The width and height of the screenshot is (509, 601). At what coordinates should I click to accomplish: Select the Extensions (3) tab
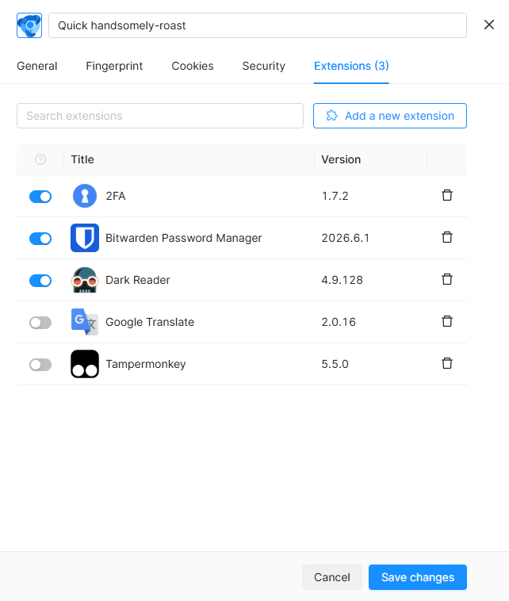coord(351,66)
